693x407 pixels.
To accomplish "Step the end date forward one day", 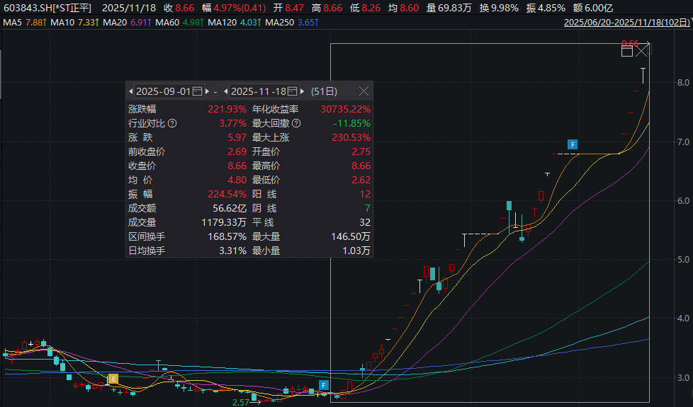I will pos(303,91).
